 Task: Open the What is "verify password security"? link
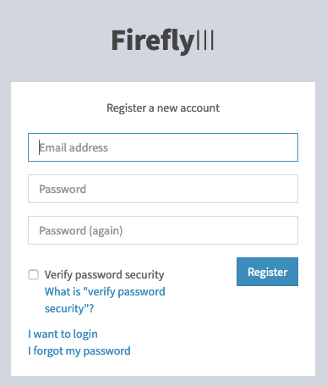(x=105, y=300)
